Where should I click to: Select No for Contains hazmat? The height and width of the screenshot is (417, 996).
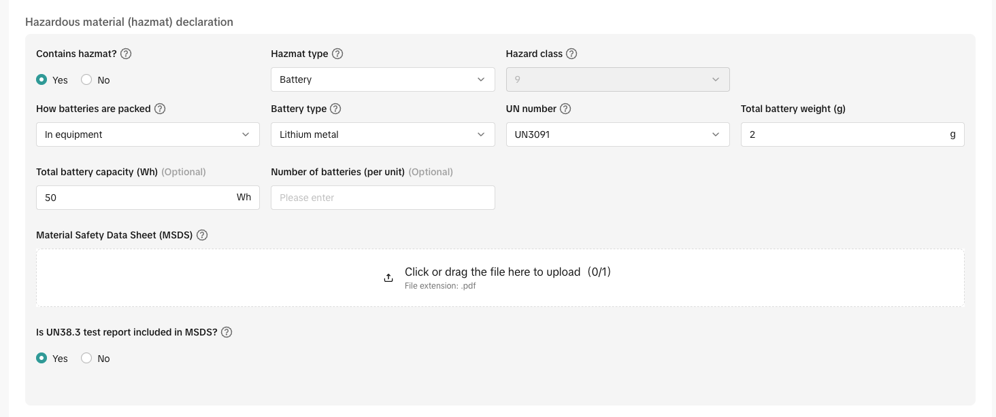point(86,79)
